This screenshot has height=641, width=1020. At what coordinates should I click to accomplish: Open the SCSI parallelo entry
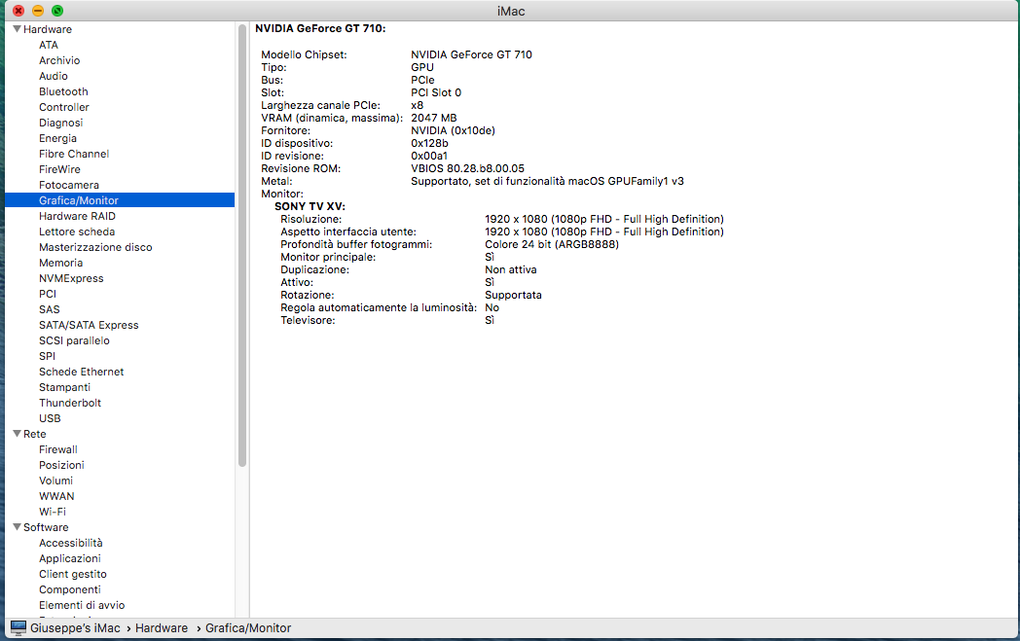click(74, 340)
